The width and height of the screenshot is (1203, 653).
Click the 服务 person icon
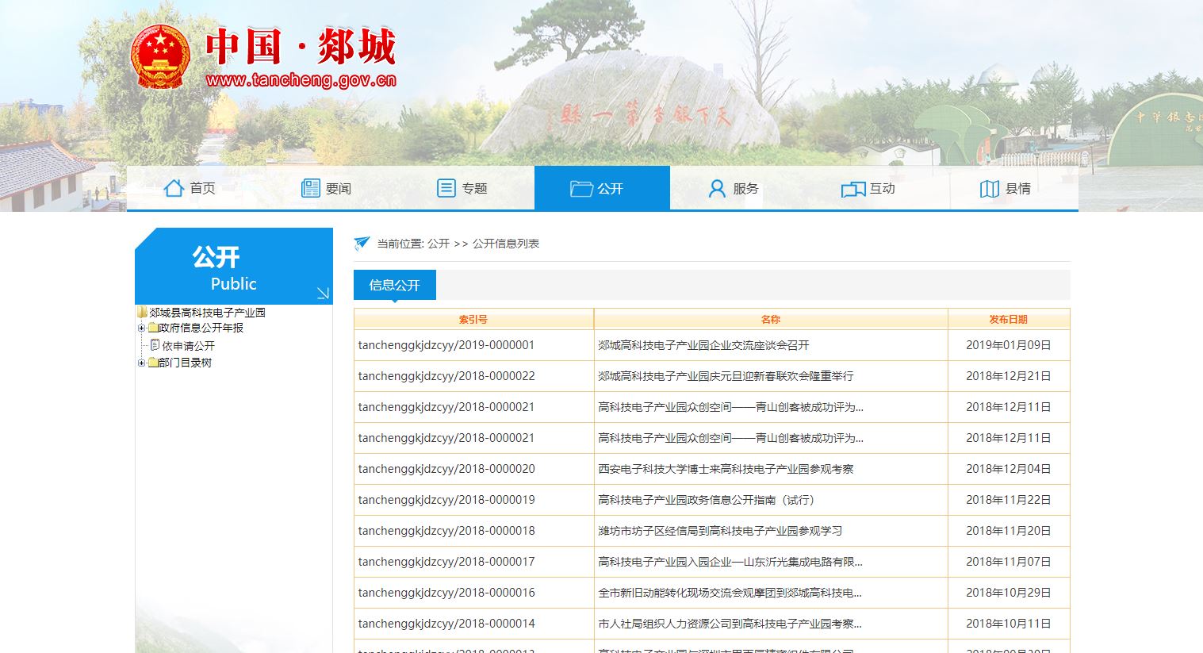(x=717, y=188)
